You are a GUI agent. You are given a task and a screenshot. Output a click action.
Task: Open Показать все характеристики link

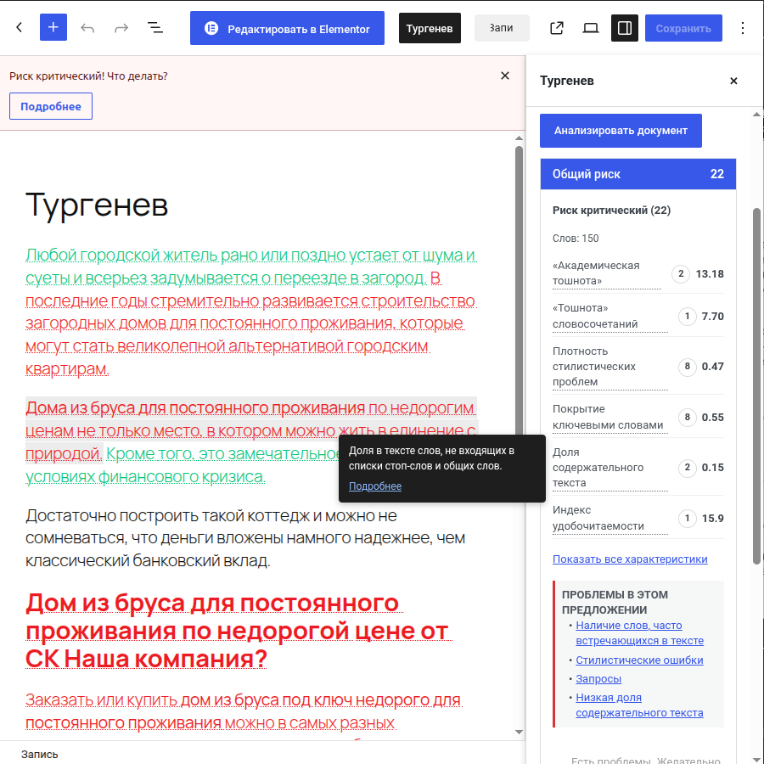[x=630, y=559]
